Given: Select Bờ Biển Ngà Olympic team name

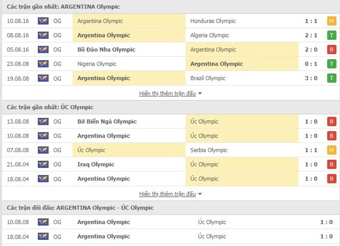Looking at the screenshot, I should [x=107, y=121].
